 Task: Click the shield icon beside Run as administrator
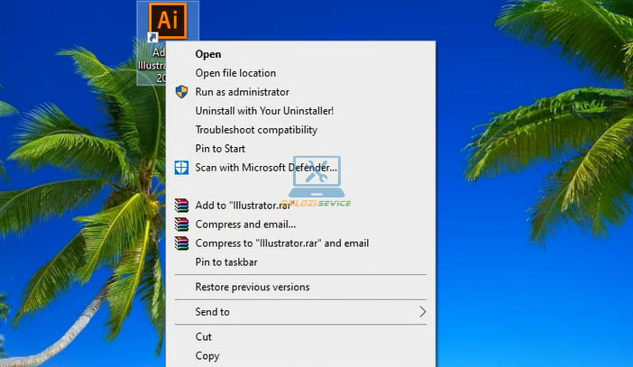pos(181,92)
